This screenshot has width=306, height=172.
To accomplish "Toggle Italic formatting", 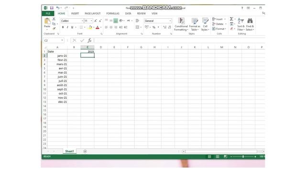I will [x=67, y=27].
